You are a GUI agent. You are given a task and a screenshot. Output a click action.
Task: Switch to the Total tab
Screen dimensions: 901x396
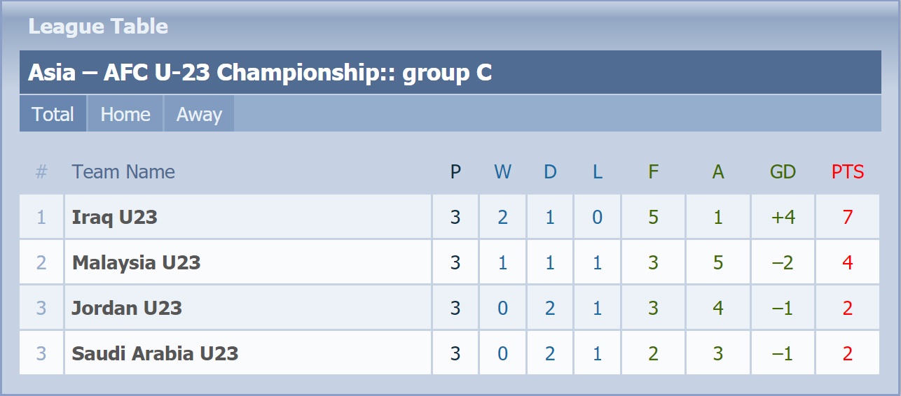[x=53, y=114]
